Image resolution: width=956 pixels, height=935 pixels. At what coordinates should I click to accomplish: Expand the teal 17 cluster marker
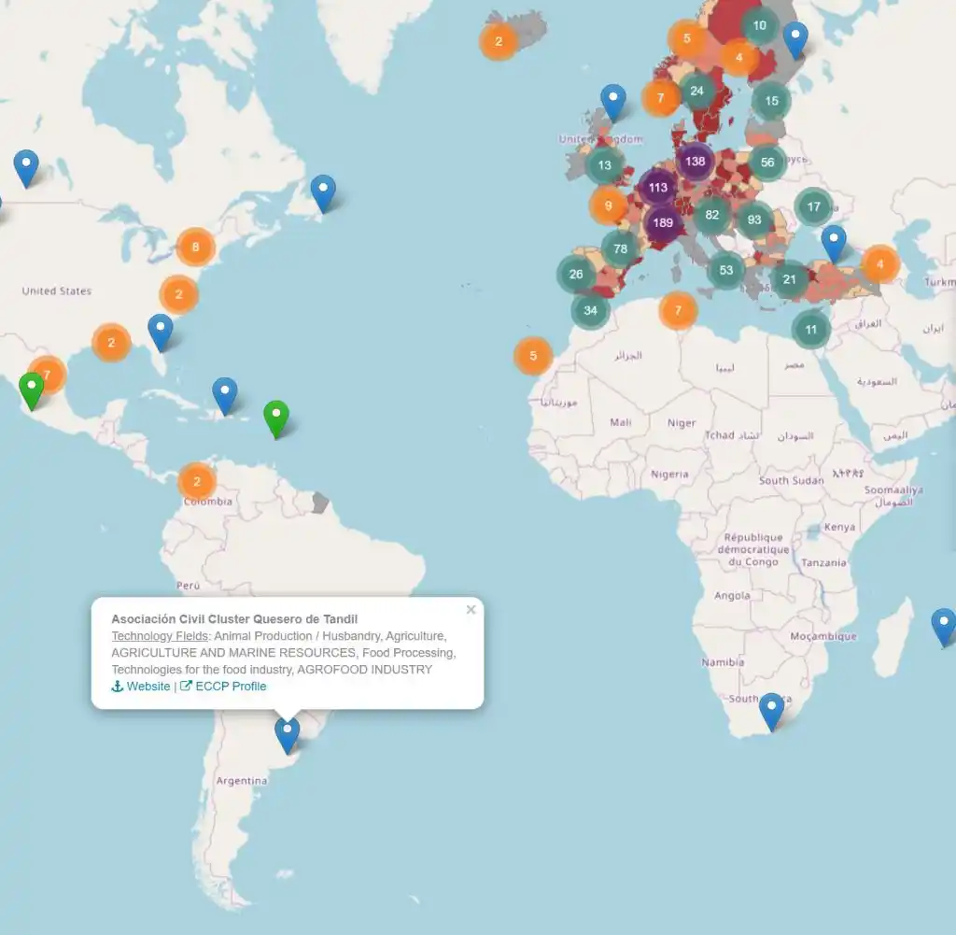point(813,206)
